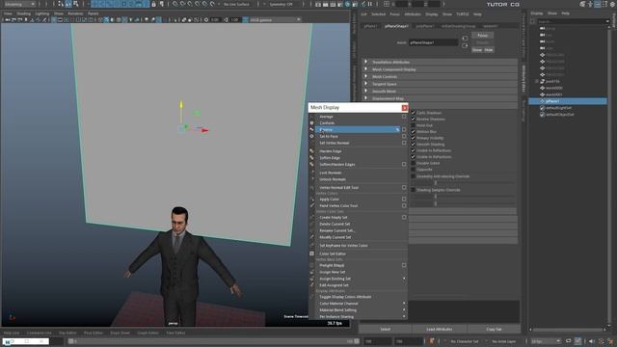Toggle the Channel Box panel icon

point(611,4)
